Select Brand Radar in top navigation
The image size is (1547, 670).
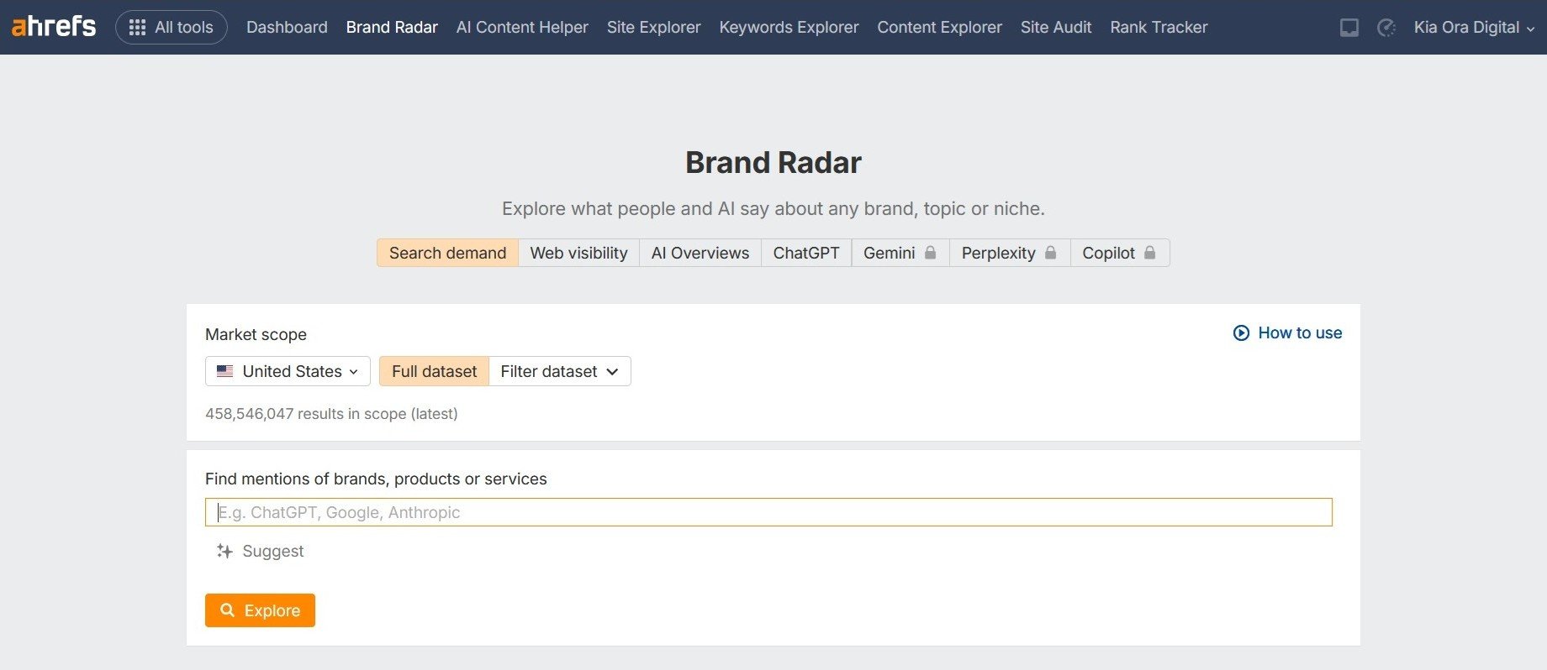pos(392,27)
